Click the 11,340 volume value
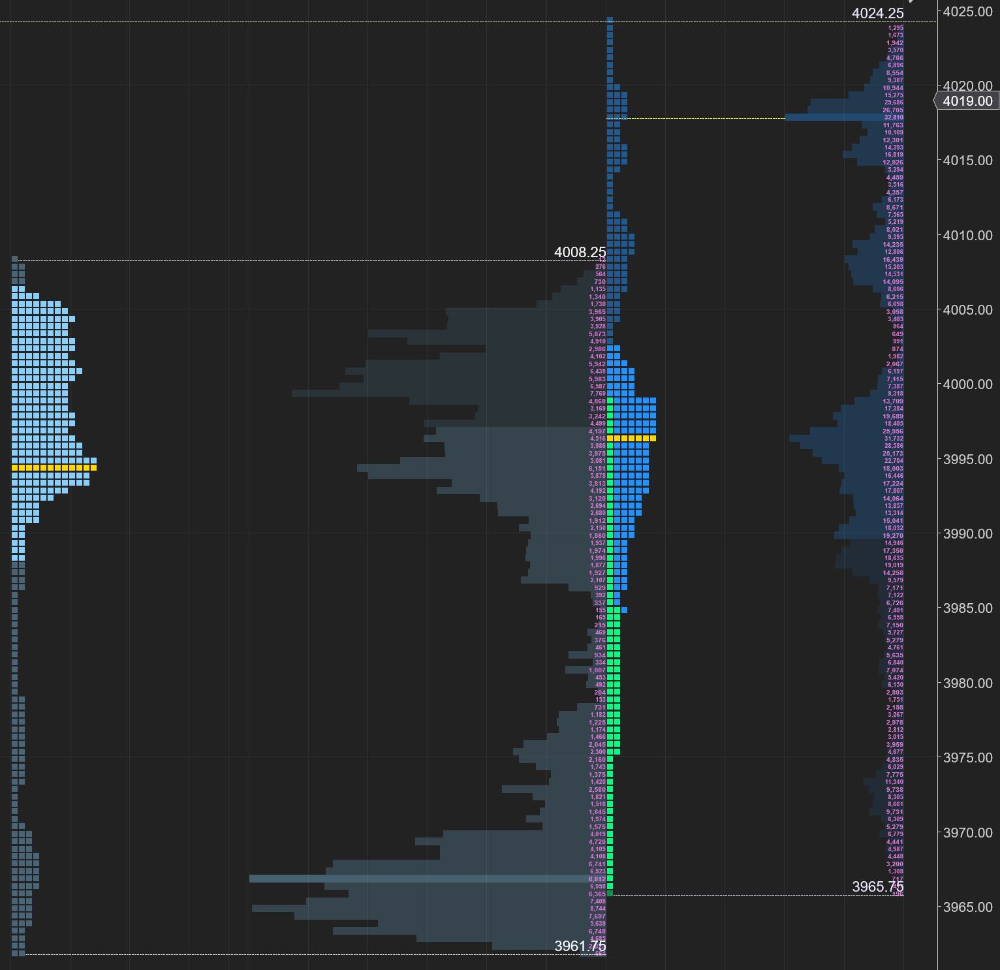The height and width of the screenshot is (970, 1000). pyautogui.click(x=894, y=782)
